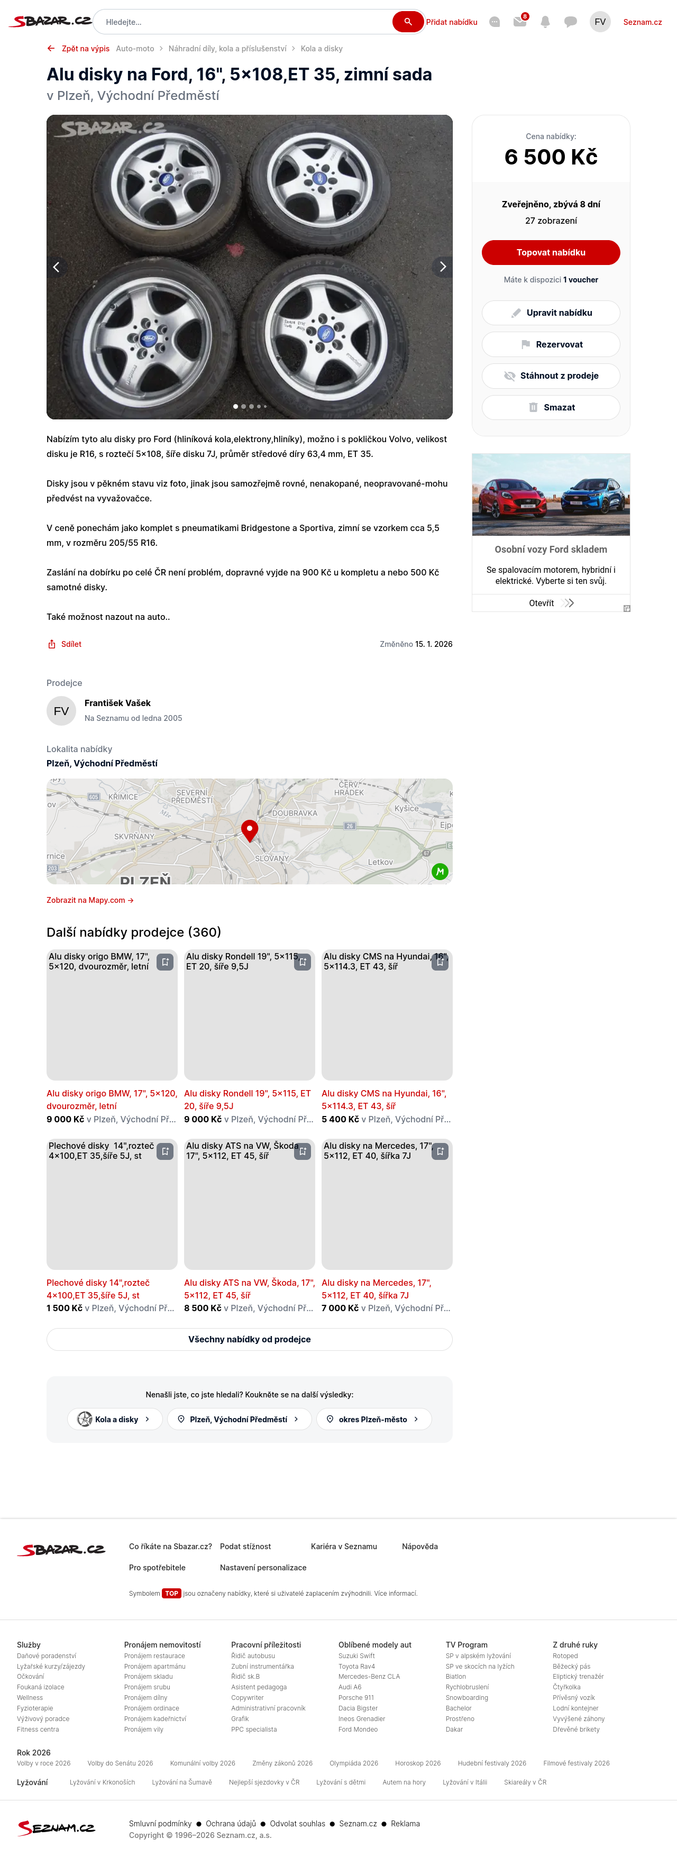Bookmark the Alu disky na Mercedes listing
The width and height of the screenshot is (677, 1857).
point(440,1151)
